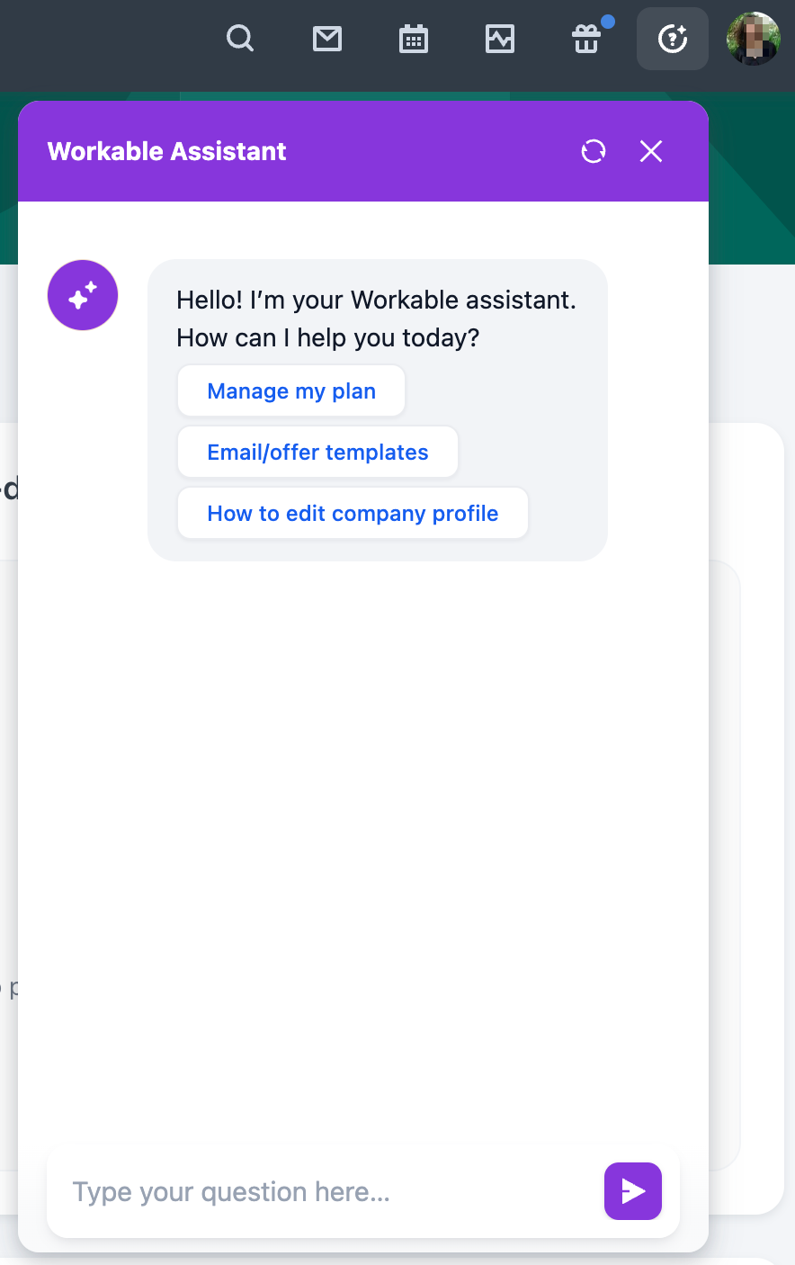
Task: Open the gift what's new icon
Action: tap(586, 39)
